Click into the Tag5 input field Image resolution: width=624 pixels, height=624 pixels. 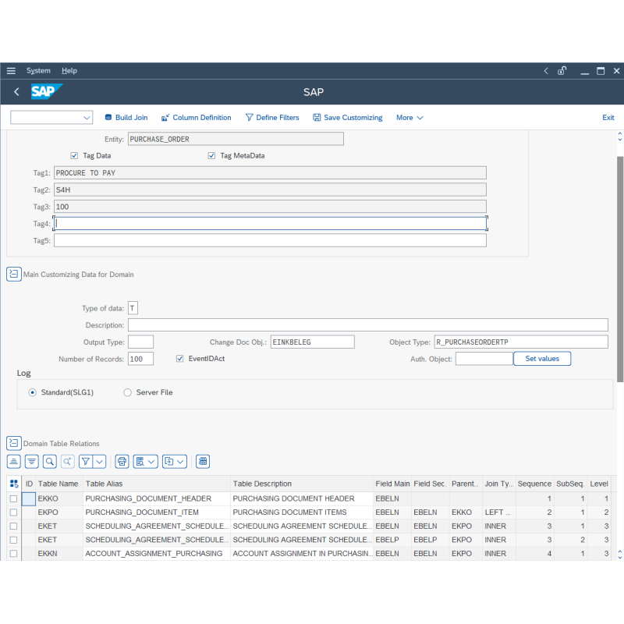(x=270, y=240)
